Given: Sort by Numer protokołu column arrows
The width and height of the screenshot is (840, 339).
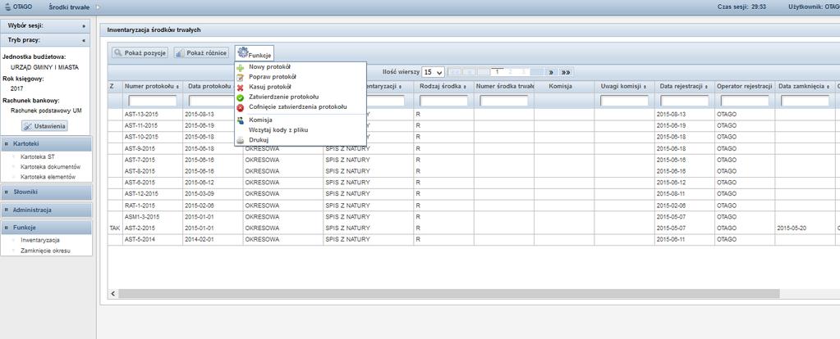Looking at the screenshot, I should (177, 87).
